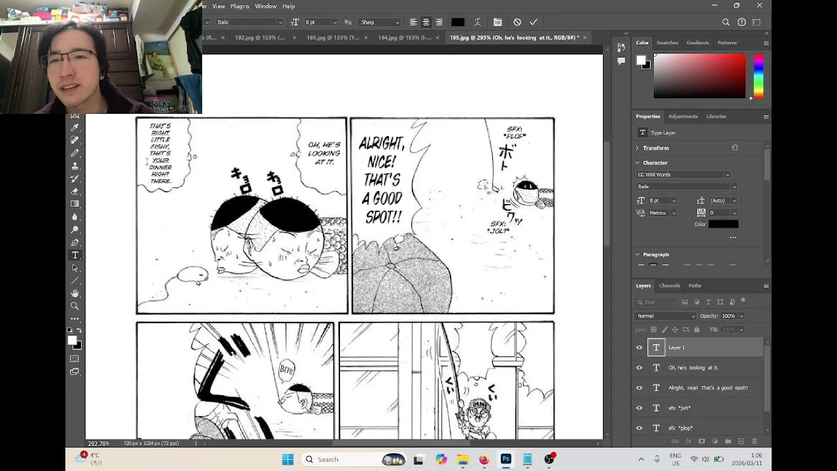Open Photoshop from the Windows taskbar

505,459
